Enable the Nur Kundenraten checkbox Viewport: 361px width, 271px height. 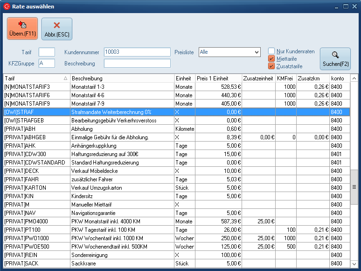(271, 51)
